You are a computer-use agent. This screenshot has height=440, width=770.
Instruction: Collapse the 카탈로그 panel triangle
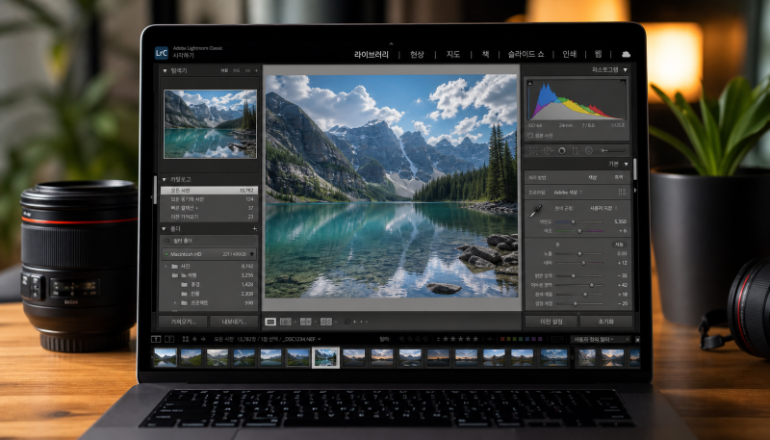click(165, 180)
